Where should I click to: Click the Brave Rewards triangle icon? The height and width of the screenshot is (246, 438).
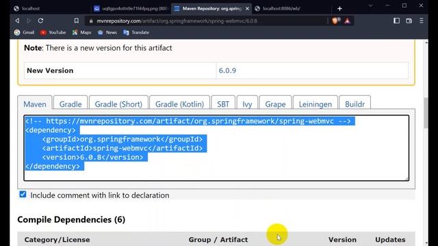(347, 21)
